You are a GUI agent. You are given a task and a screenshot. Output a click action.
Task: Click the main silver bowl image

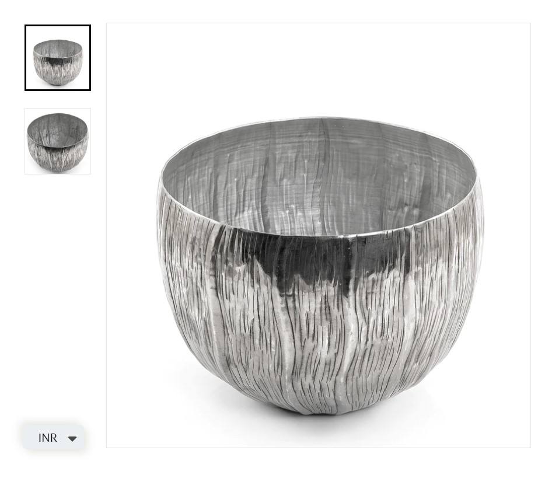click(319, 235)
